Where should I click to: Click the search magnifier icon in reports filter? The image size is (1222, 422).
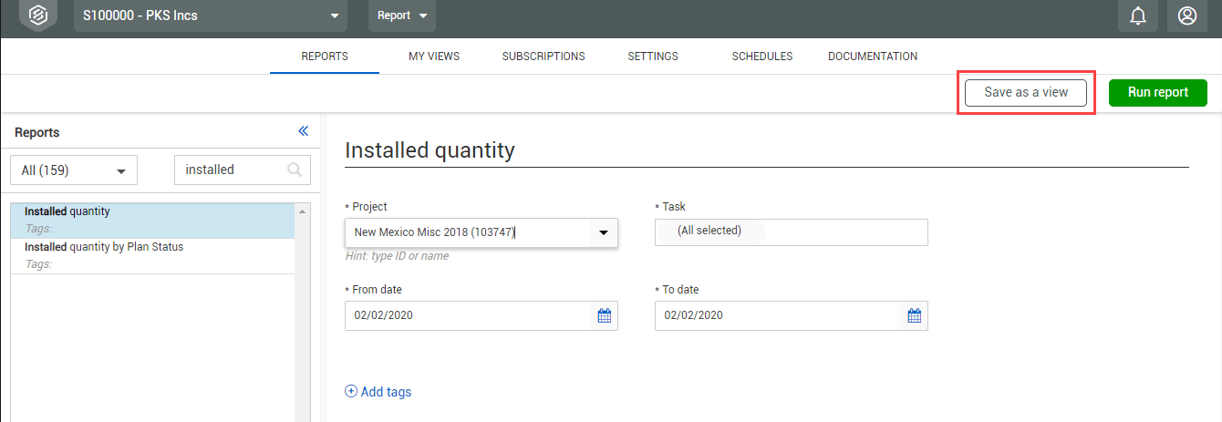(x=295, y=170)
